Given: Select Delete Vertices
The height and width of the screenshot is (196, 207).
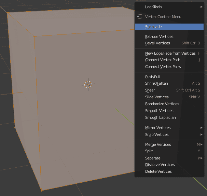Looking at the screenshot, I should [x=169, y=171].
